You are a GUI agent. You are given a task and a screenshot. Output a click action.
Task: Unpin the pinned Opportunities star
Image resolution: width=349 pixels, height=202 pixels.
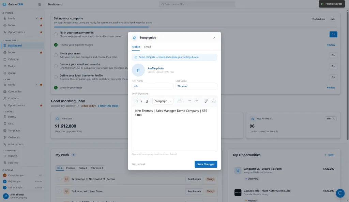coord(41,32)
